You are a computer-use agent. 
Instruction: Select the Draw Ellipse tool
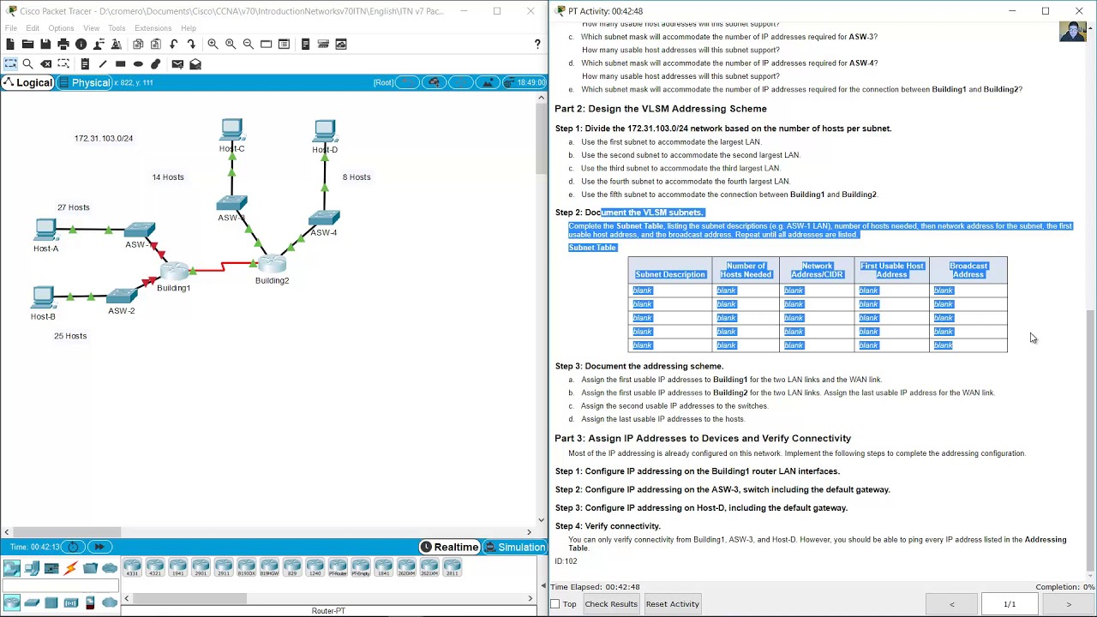138,63
